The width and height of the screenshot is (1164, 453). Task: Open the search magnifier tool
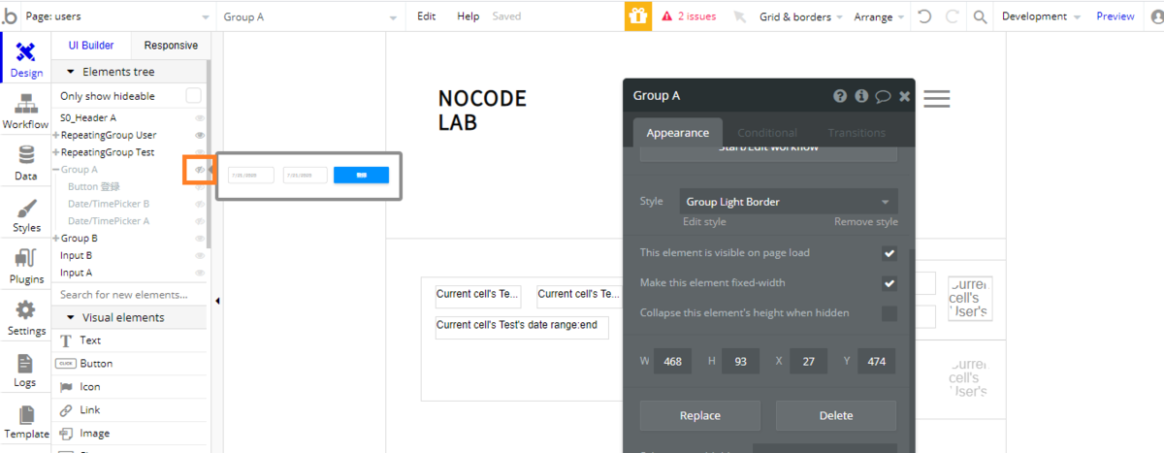(980, 16)
